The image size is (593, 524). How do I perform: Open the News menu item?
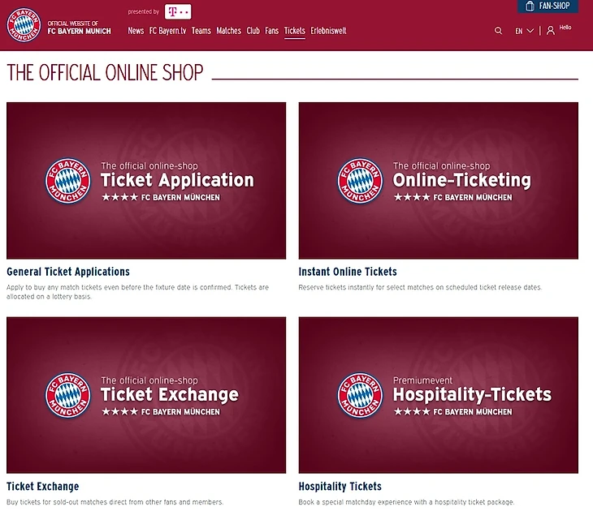pos(136,31)
